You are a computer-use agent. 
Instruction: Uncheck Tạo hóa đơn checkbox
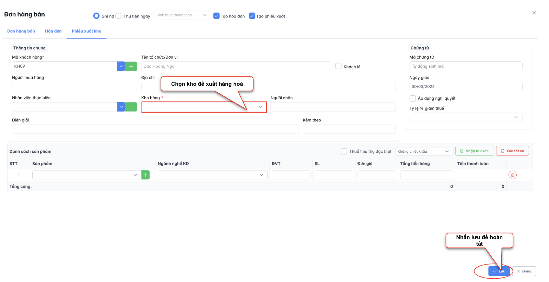pyautogui.click(x=217, y=16)
